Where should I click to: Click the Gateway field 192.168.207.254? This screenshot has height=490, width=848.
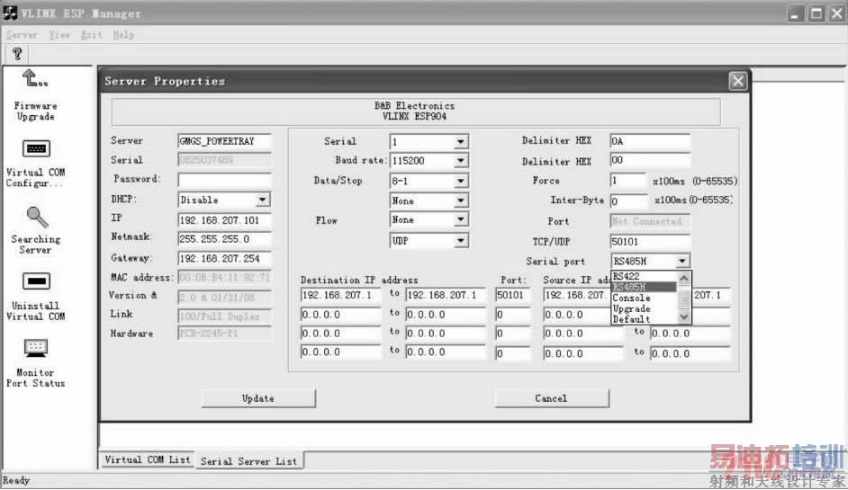tap(224, 259)
